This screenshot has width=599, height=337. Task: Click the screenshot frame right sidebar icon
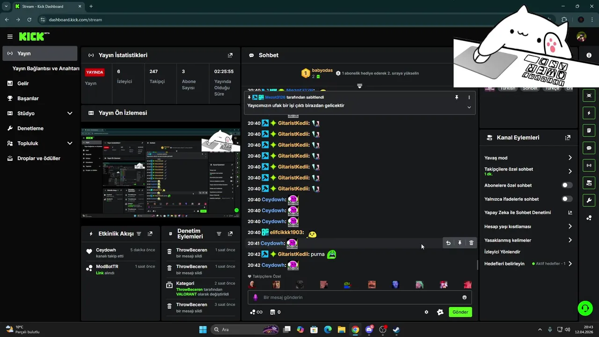click(589, 95)
